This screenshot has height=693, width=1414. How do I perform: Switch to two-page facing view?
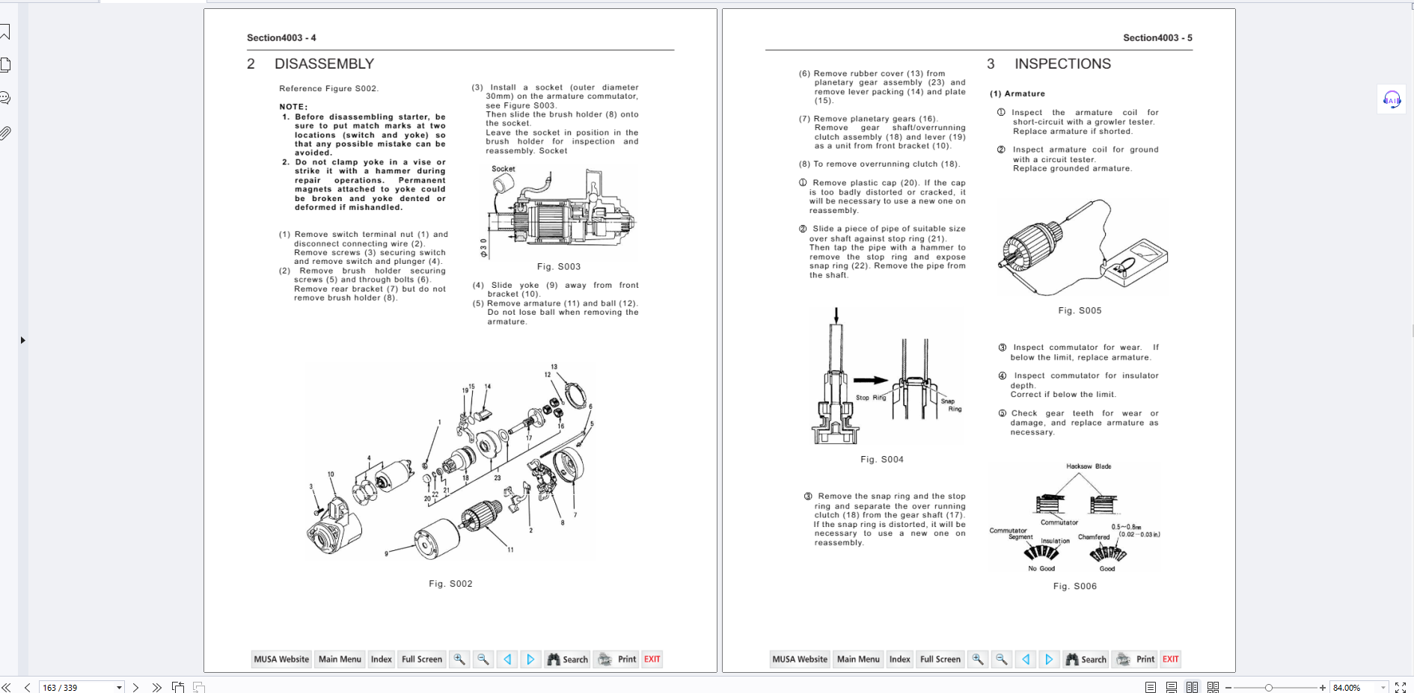pos(1193,687)
